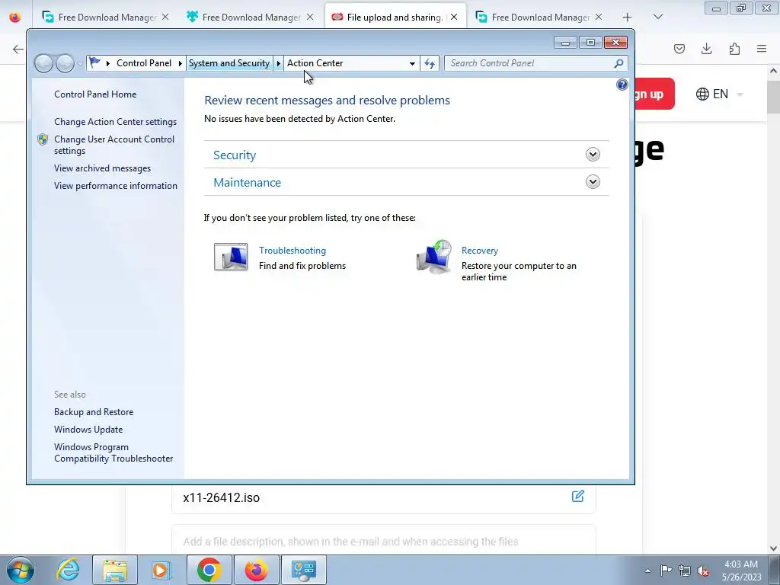
Task: Expand arrow after Control Panel breadcrumb
Action: (180, 63)
